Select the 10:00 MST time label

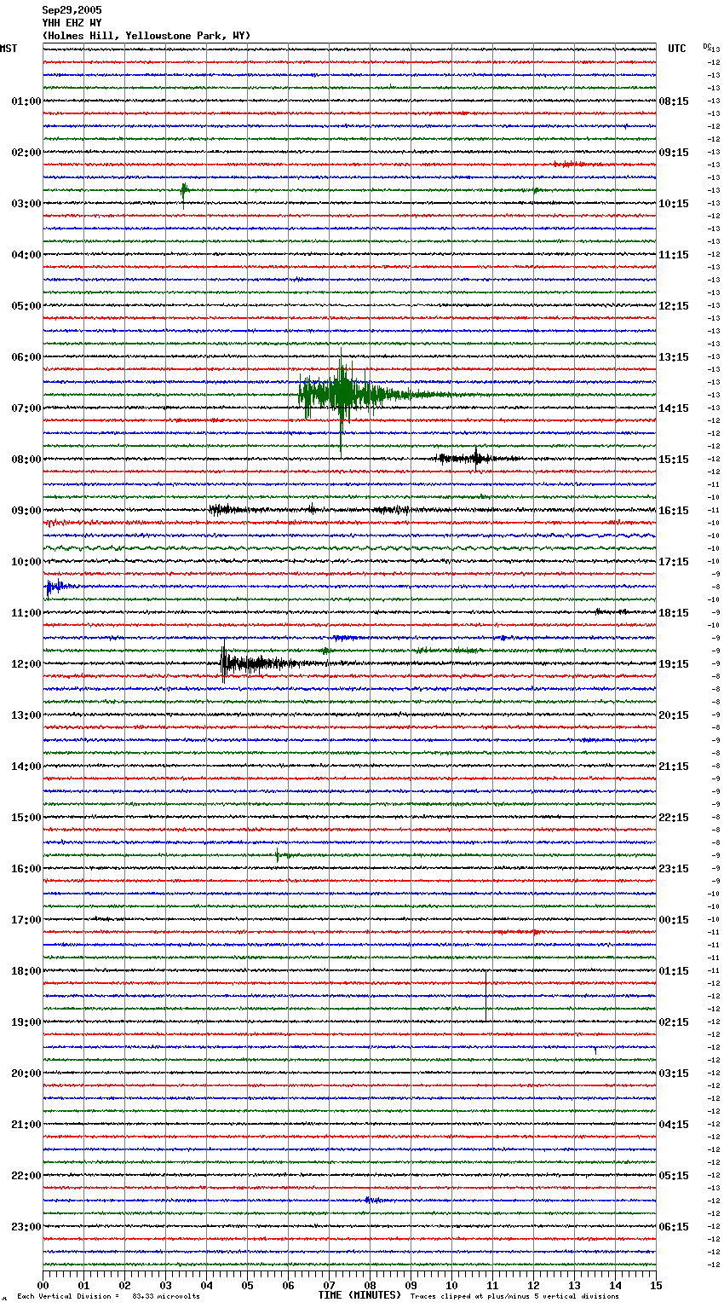26,562
